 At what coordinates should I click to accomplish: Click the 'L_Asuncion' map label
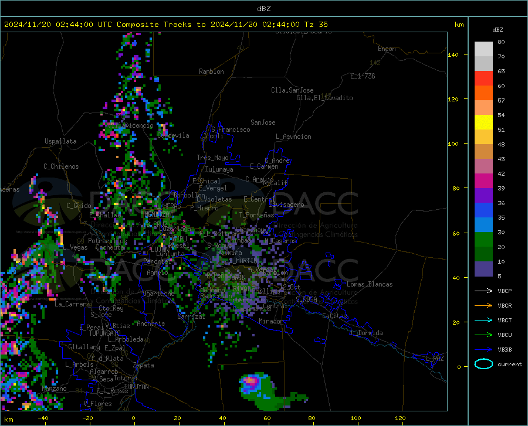pos(293,137)
